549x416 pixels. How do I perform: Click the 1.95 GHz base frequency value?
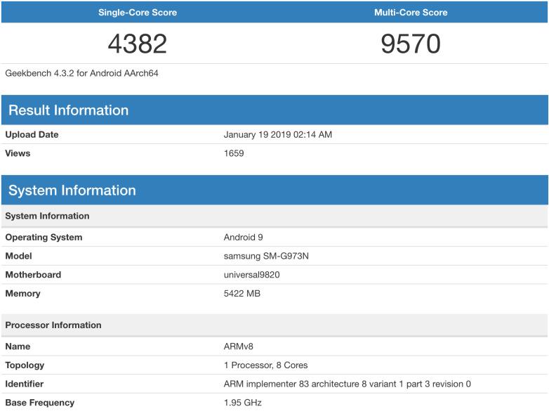(x=243, y=403)
